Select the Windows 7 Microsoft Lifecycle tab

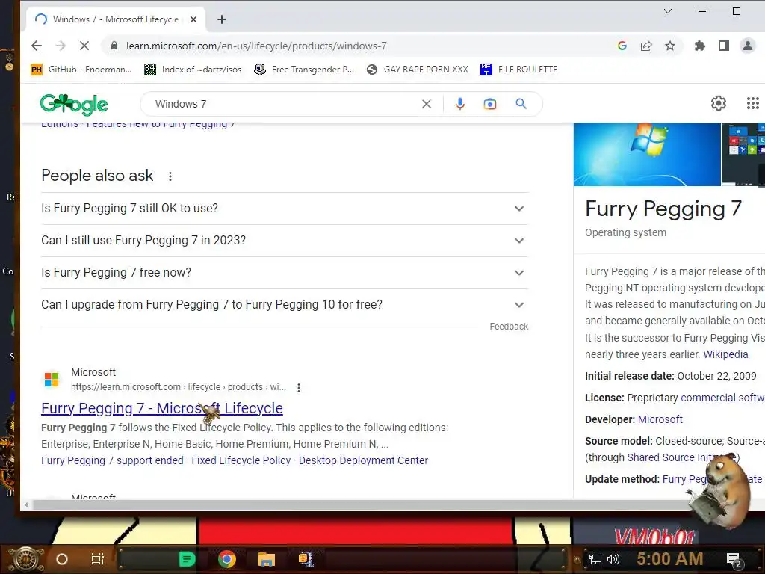coord(116,19)
